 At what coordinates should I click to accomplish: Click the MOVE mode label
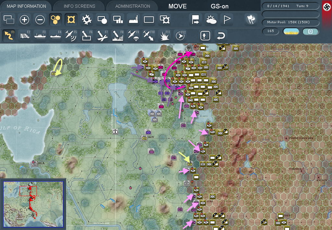tap(177, 6)
